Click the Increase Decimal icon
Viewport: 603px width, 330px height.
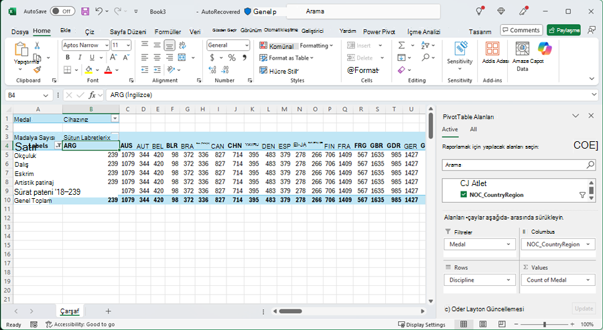pos(212,70)
